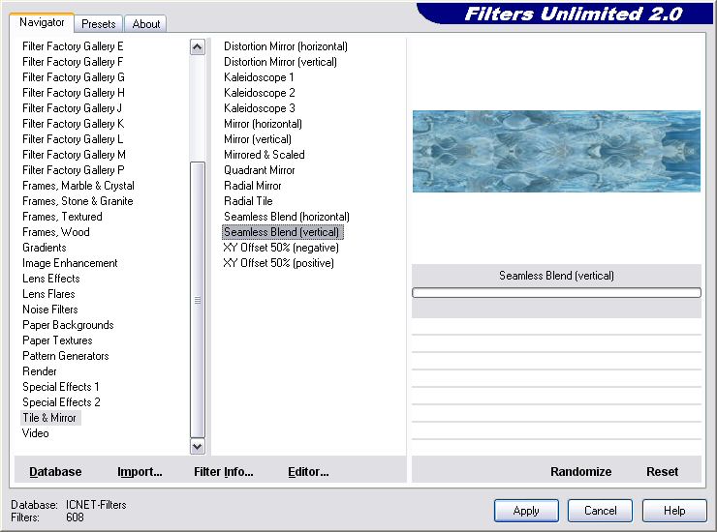This screenshot has height=532, width=717.
Task: Select the Paper Textures category
Action: (57, 340)
